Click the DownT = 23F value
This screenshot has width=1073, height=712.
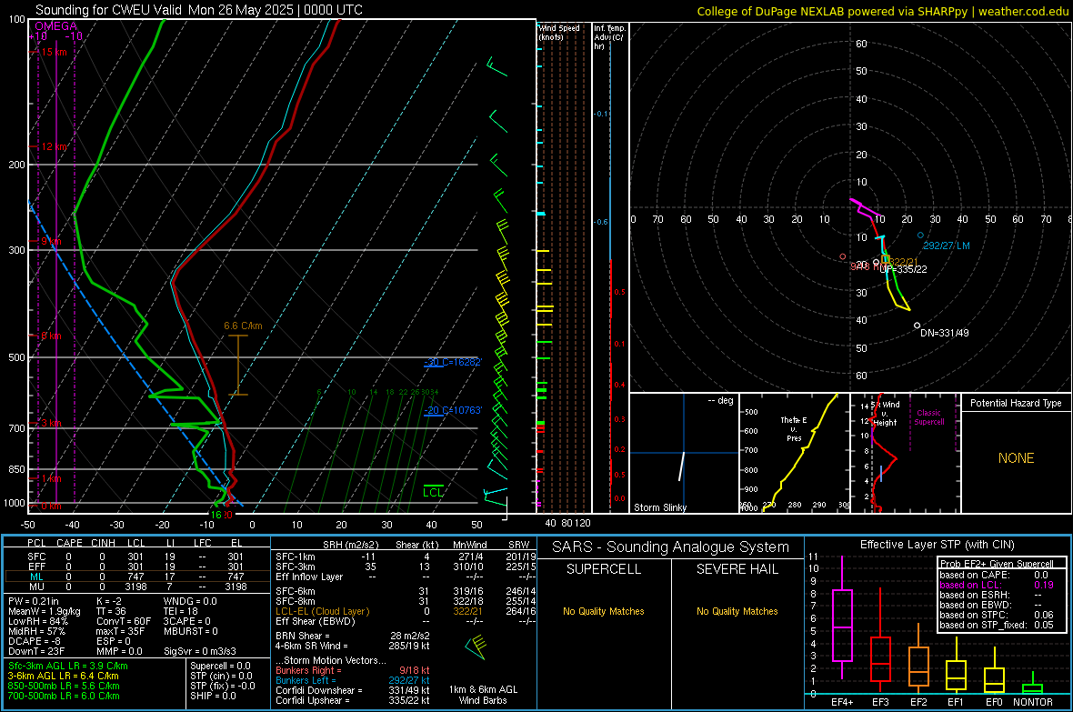click(x=36, y=651)
